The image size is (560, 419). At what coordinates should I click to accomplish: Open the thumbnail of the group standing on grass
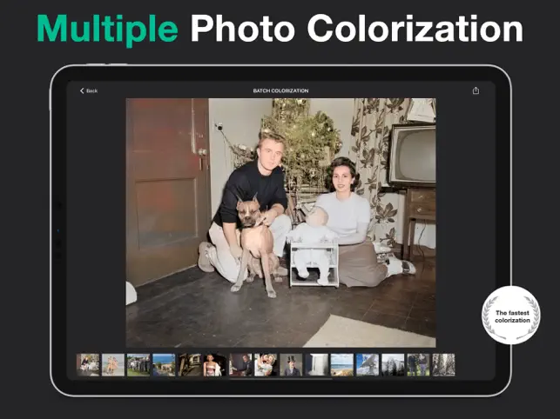[138, 364]
